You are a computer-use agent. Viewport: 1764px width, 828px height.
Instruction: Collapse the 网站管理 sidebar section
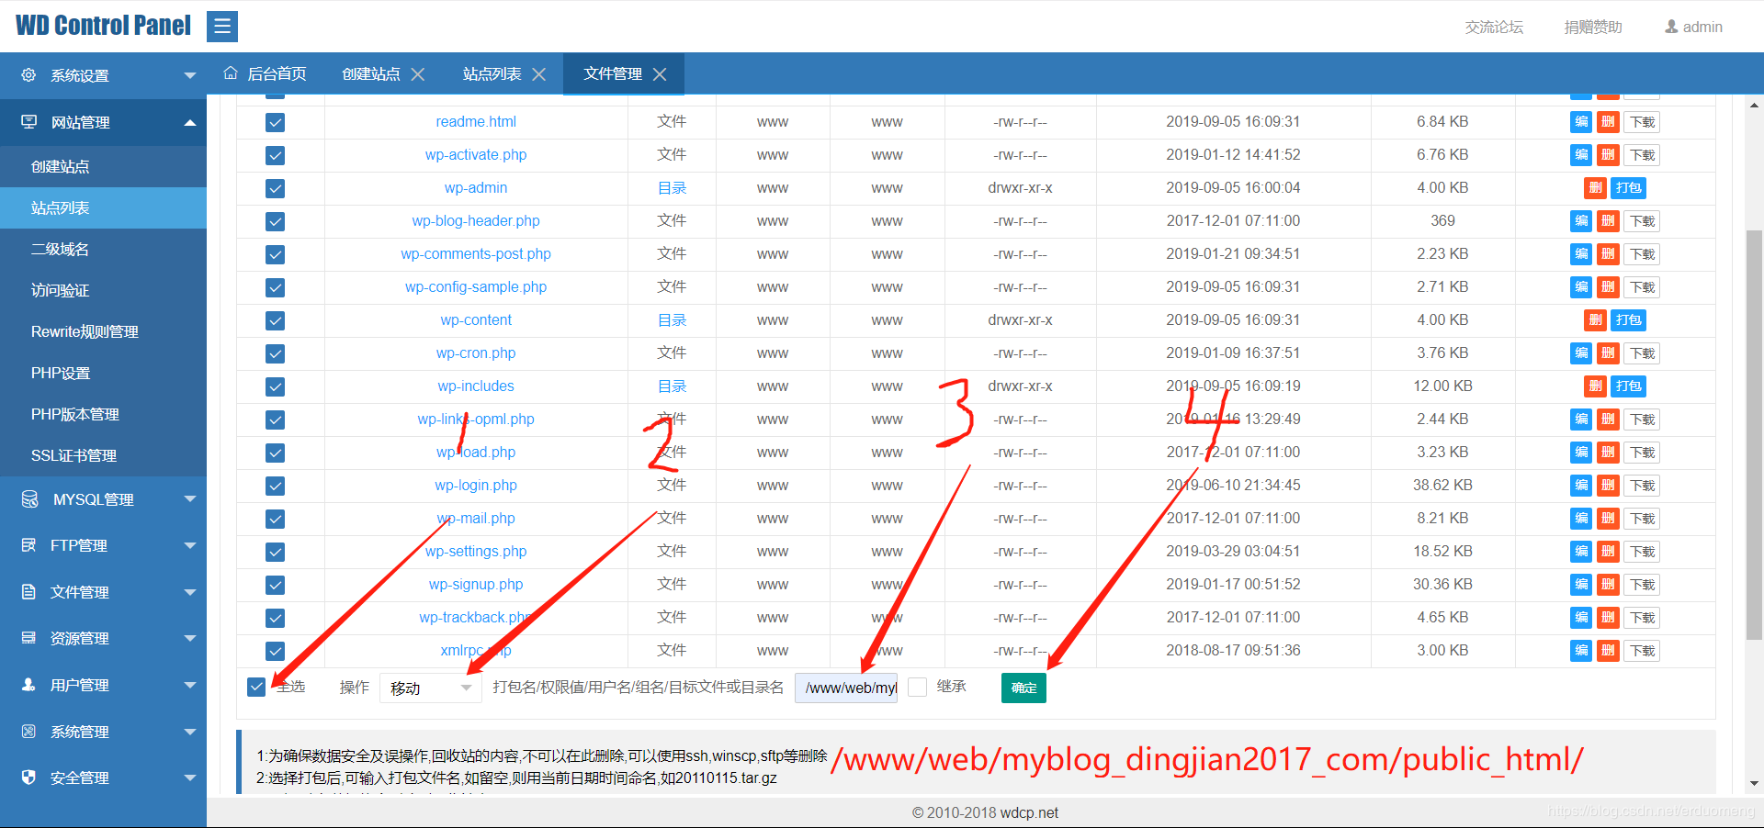tap(190, 122)
